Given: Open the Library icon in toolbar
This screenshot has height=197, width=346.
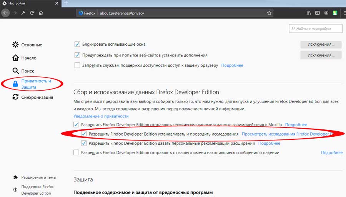Looking at the screenshot, I should click(309, 13).
